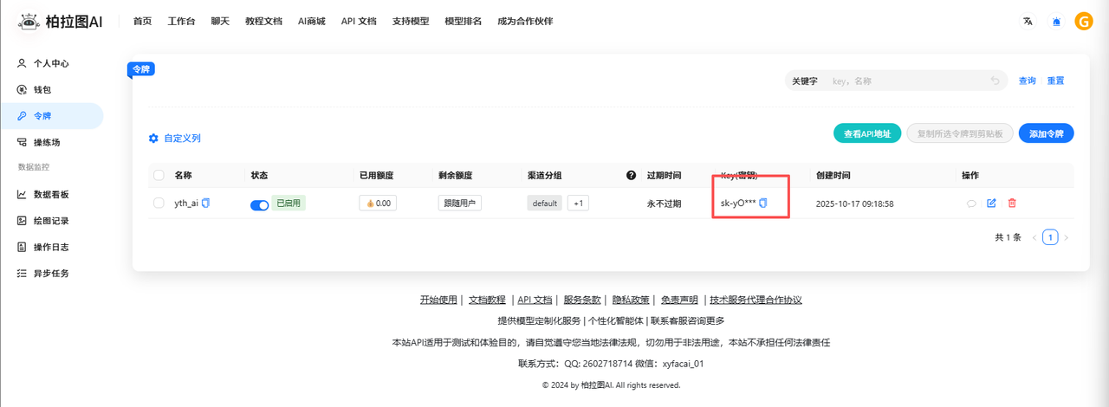This screenshot has height=407, width=1109.
Task: Expand the +1 additional channel groups tag
Action: 579,203
